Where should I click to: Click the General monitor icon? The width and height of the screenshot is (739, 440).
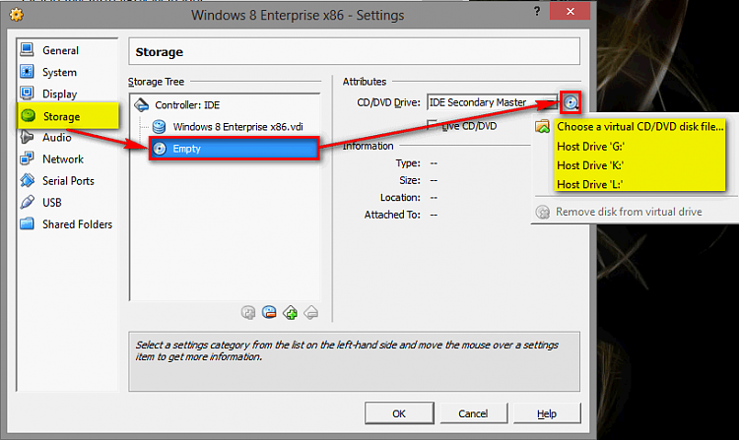27,49
